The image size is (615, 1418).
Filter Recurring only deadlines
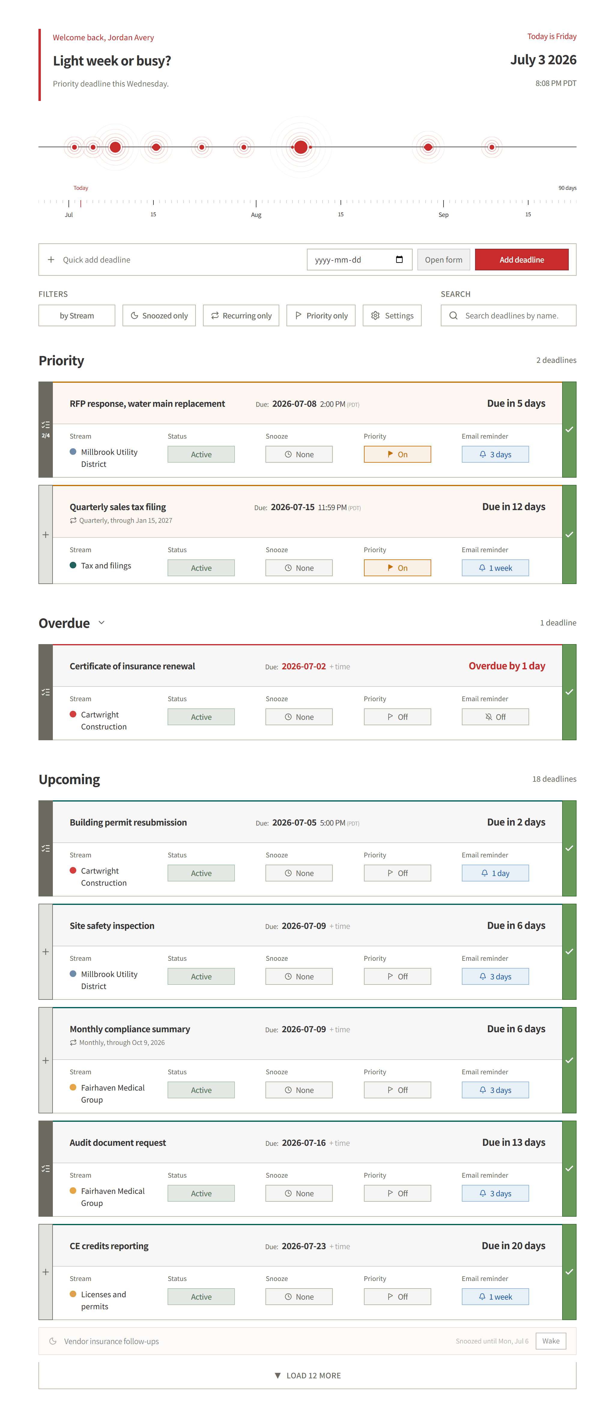(x=241, y=315)
